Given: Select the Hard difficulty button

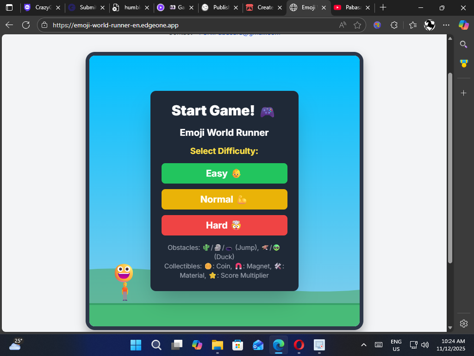Looking at the screenshot, I should point(225,225).
